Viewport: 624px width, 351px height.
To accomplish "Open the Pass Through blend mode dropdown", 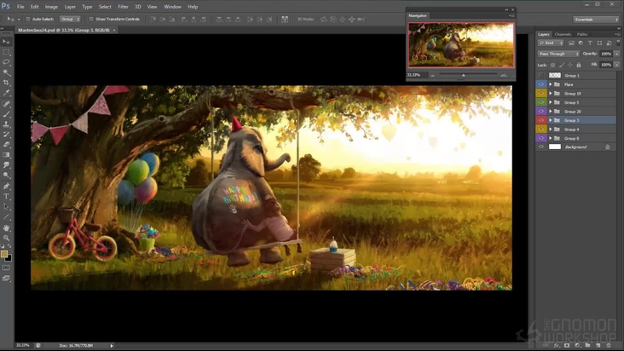I will point(558,54).
